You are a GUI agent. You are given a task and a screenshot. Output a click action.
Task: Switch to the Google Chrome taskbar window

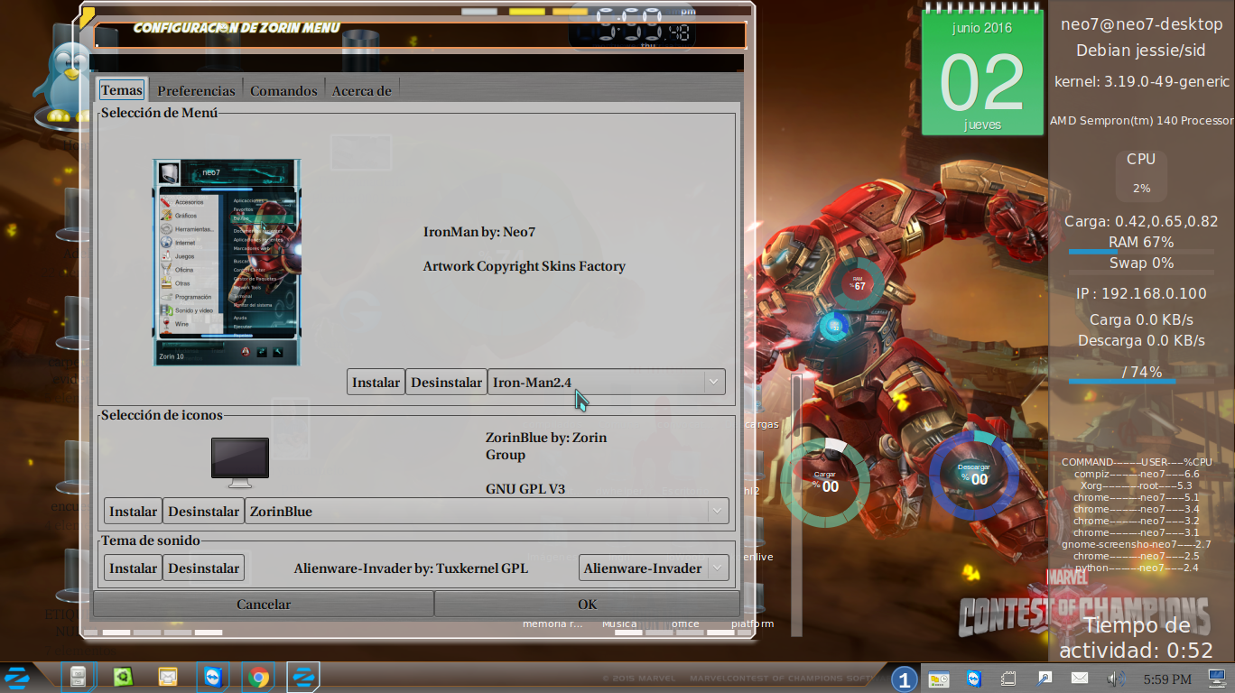click(x=259, y=677)
